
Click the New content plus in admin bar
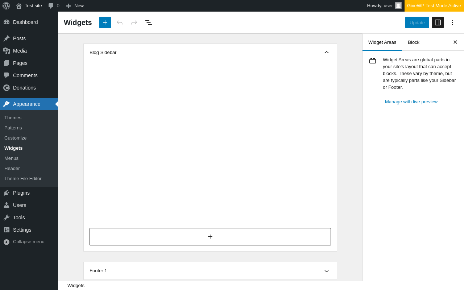[x=75, y=6]
